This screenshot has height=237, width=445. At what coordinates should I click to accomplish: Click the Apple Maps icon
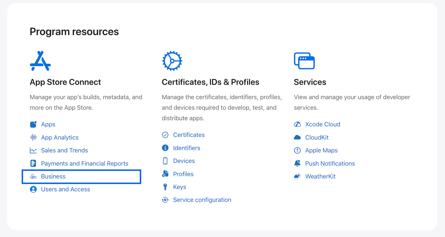pos(297,150)
